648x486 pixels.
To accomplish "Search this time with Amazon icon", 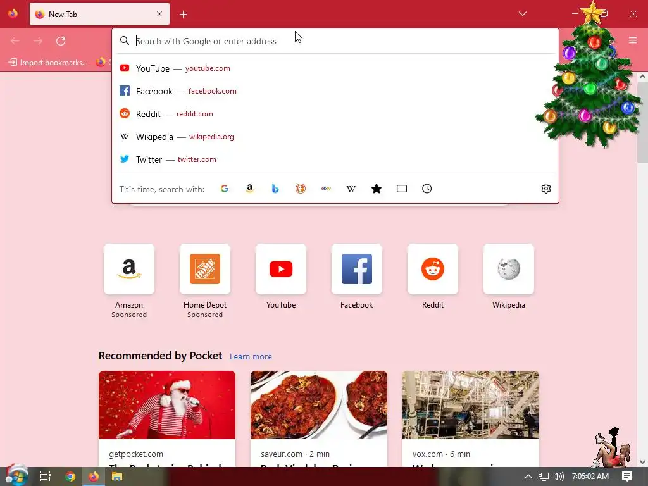I will pos(249,189).
